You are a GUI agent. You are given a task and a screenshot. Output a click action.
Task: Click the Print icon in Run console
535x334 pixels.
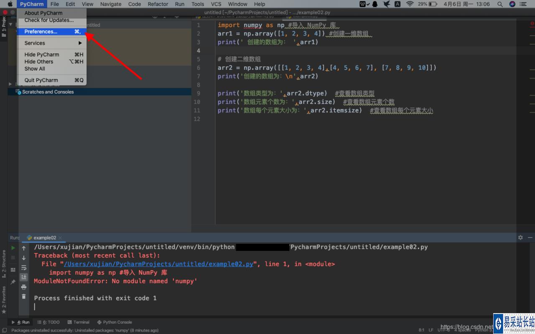pos(24,287)
